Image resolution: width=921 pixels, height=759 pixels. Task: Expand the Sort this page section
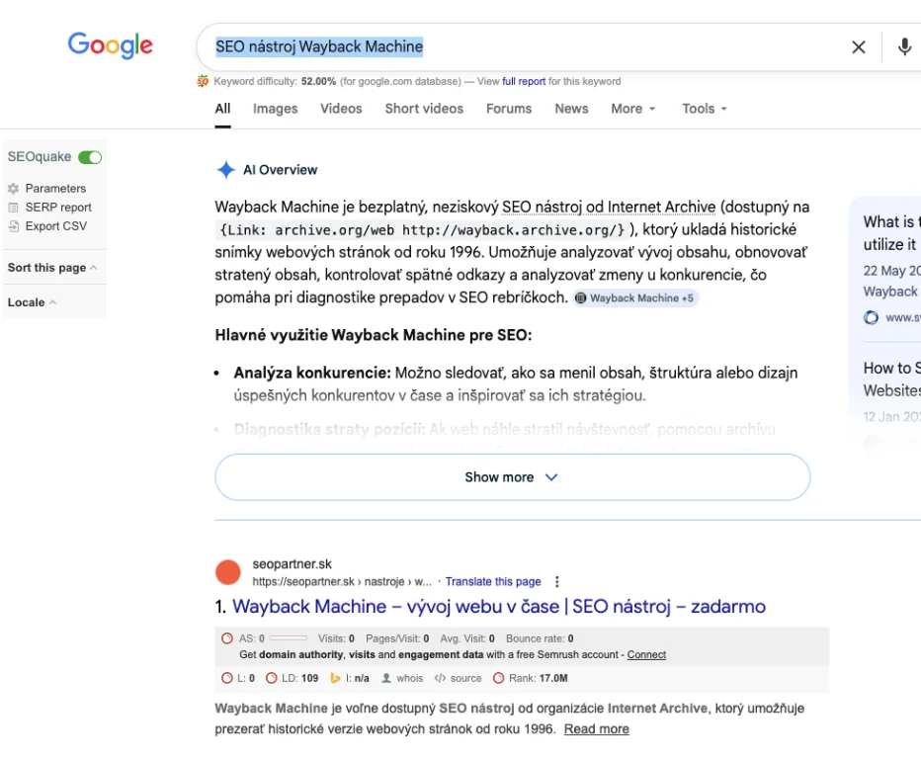tap(52, 268)
